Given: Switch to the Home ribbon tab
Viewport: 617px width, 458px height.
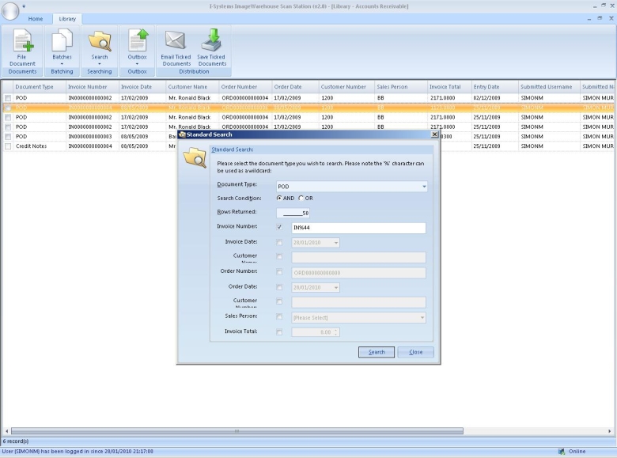Looking at the screenshot, I should pyautogui.click(x=36, y=19).
